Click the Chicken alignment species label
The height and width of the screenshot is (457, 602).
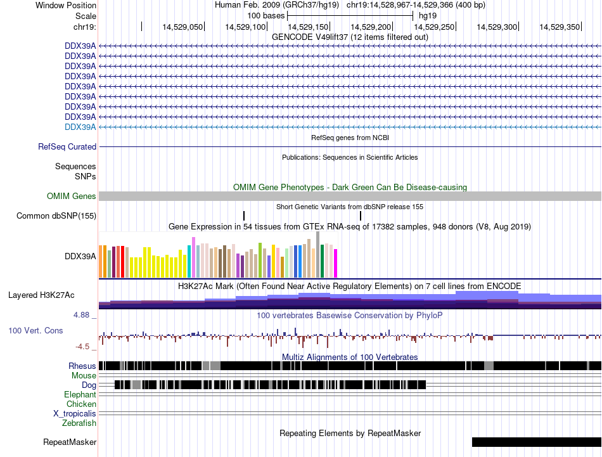pyautogui.click(x=81, y=404)
